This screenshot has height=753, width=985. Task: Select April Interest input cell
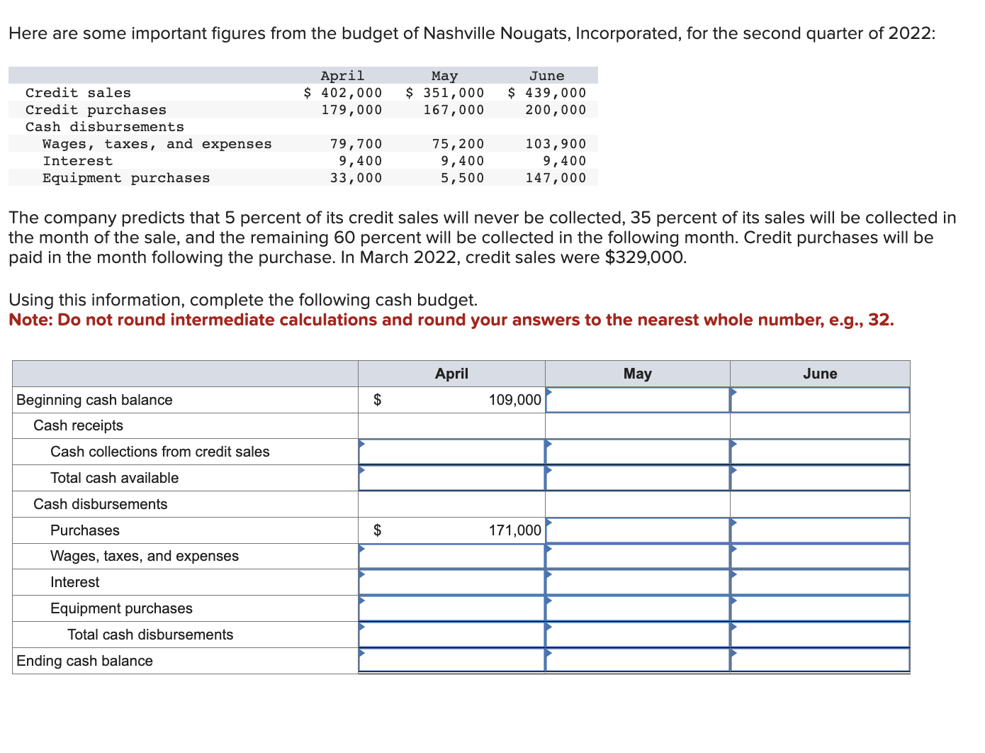pos(451,582)
